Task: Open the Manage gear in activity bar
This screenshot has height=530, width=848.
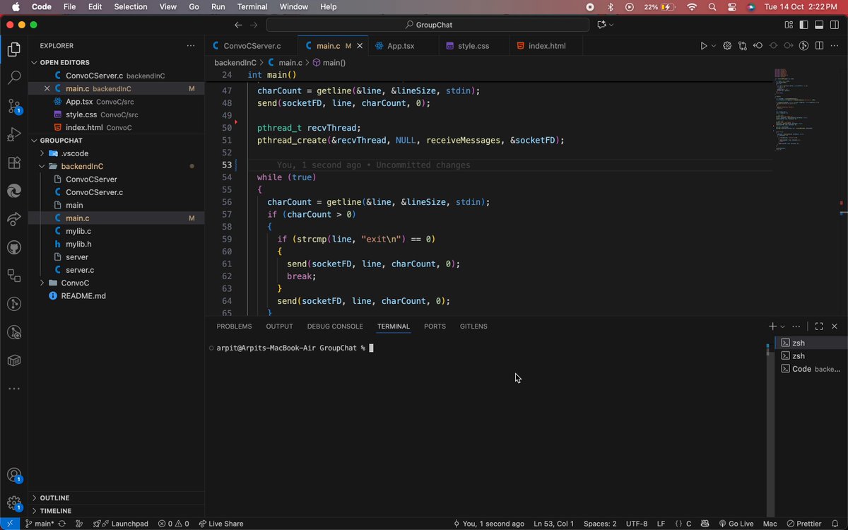Action: click(x=13, y=503)
